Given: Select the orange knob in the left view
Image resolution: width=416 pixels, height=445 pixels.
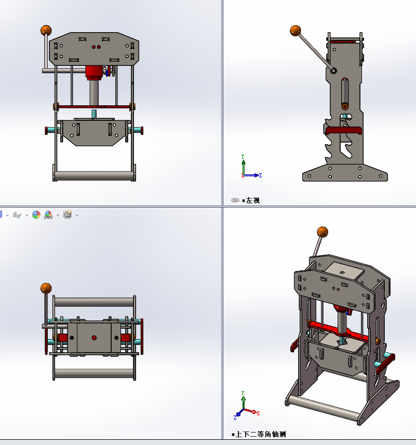Looking at the screenshot, I should [296, 31].
